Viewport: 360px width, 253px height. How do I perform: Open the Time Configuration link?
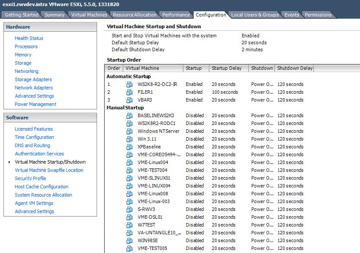click(34, 137)
